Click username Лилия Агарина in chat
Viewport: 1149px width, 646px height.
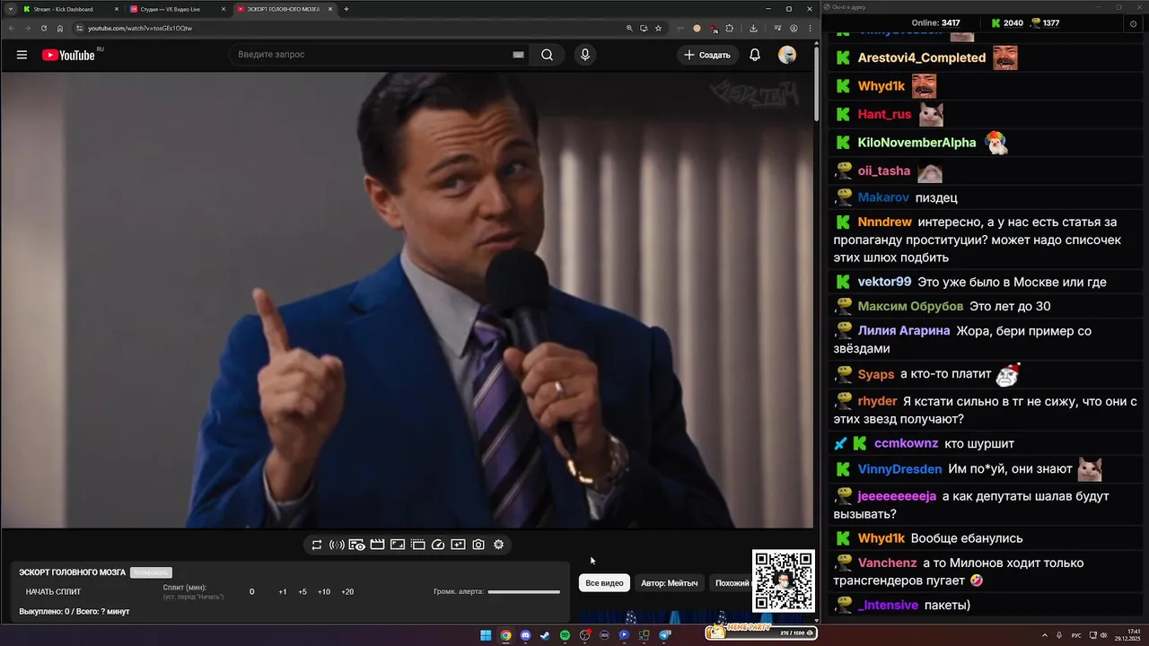coord(904,331)
